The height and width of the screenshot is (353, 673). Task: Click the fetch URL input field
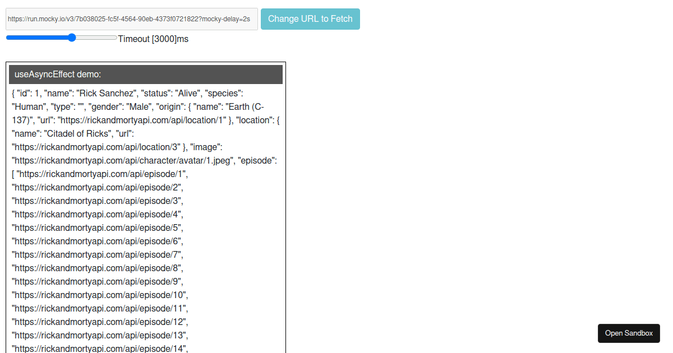click(131, 19)
